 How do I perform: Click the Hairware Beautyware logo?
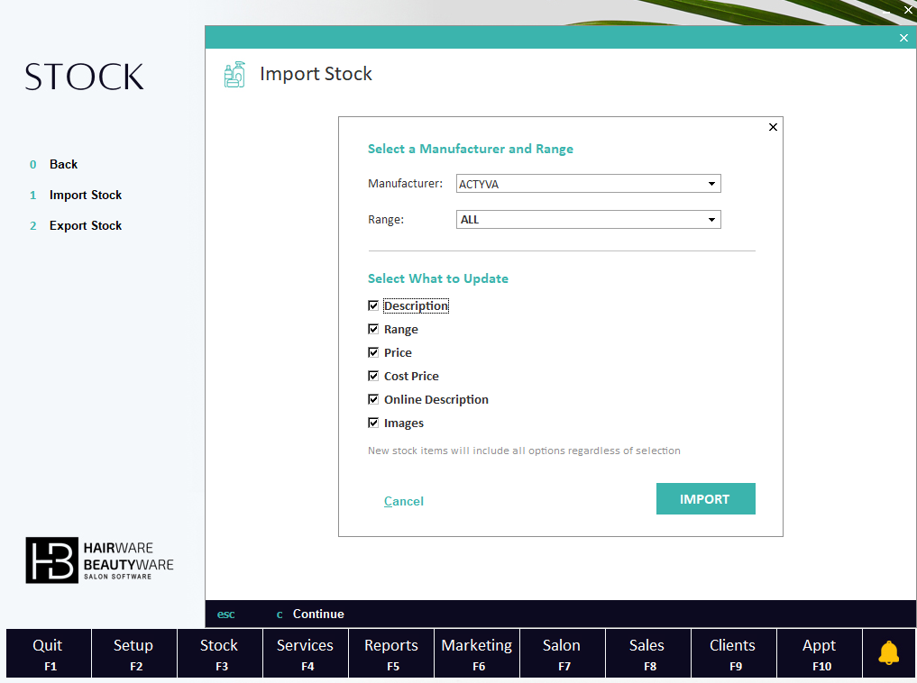tap(99, 560)
